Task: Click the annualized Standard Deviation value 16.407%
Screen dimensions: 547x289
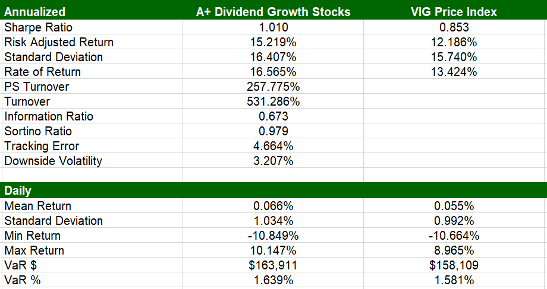Action: point(273,57)
